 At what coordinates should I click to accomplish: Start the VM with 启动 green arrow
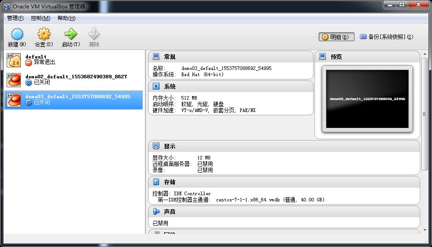tap(71, 34)
